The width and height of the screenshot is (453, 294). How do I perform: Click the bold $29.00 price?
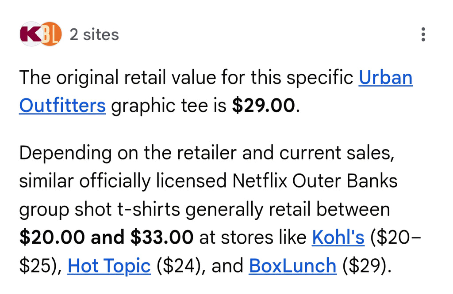pos(264,106)
